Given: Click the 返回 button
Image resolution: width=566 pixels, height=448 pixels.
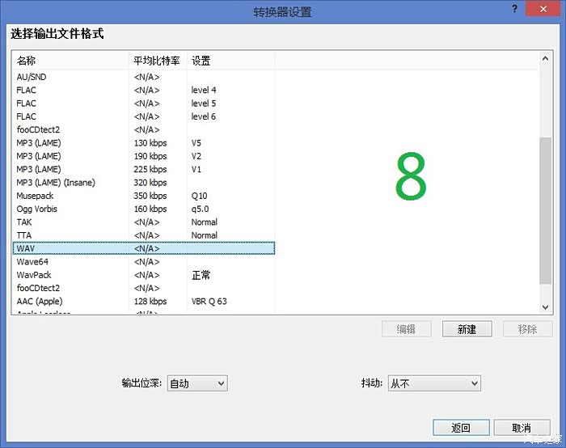Looking at the screenshot, I should tap(461, 428).
